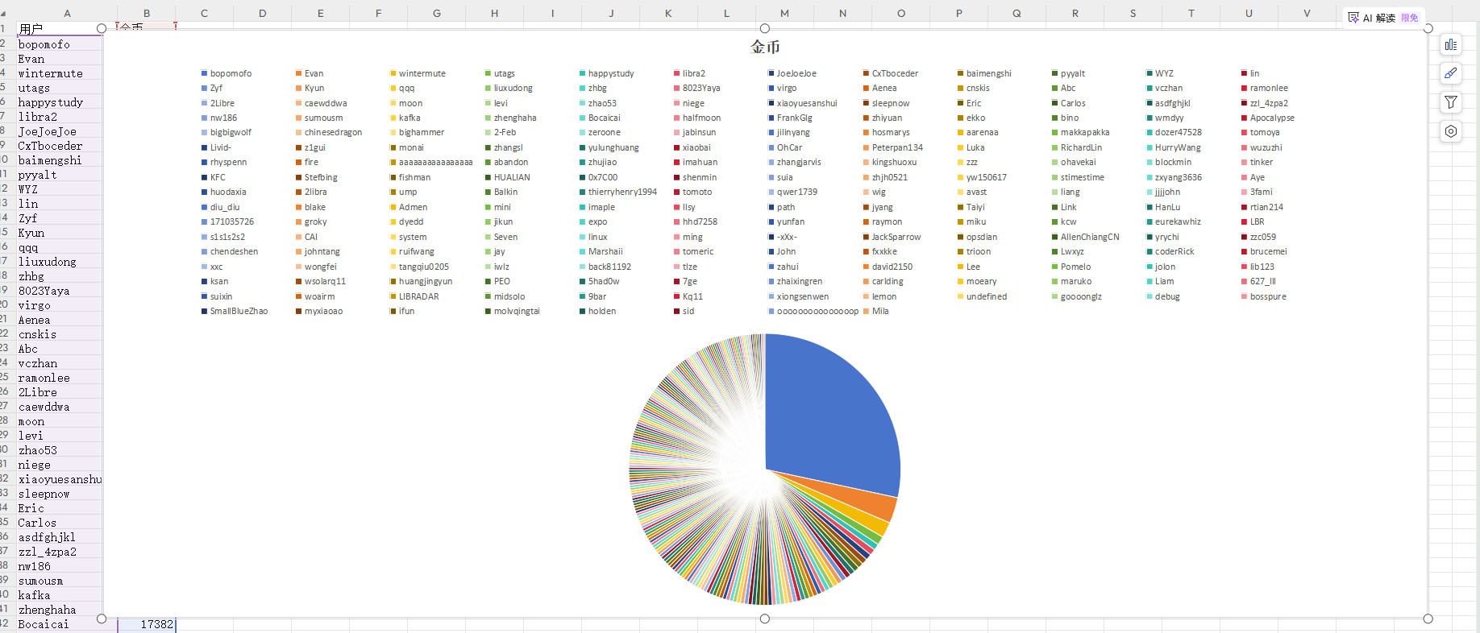Click the select-all corner of the sheet
The height and width of the screenshot is (633, 1480).
coord(3,13)
